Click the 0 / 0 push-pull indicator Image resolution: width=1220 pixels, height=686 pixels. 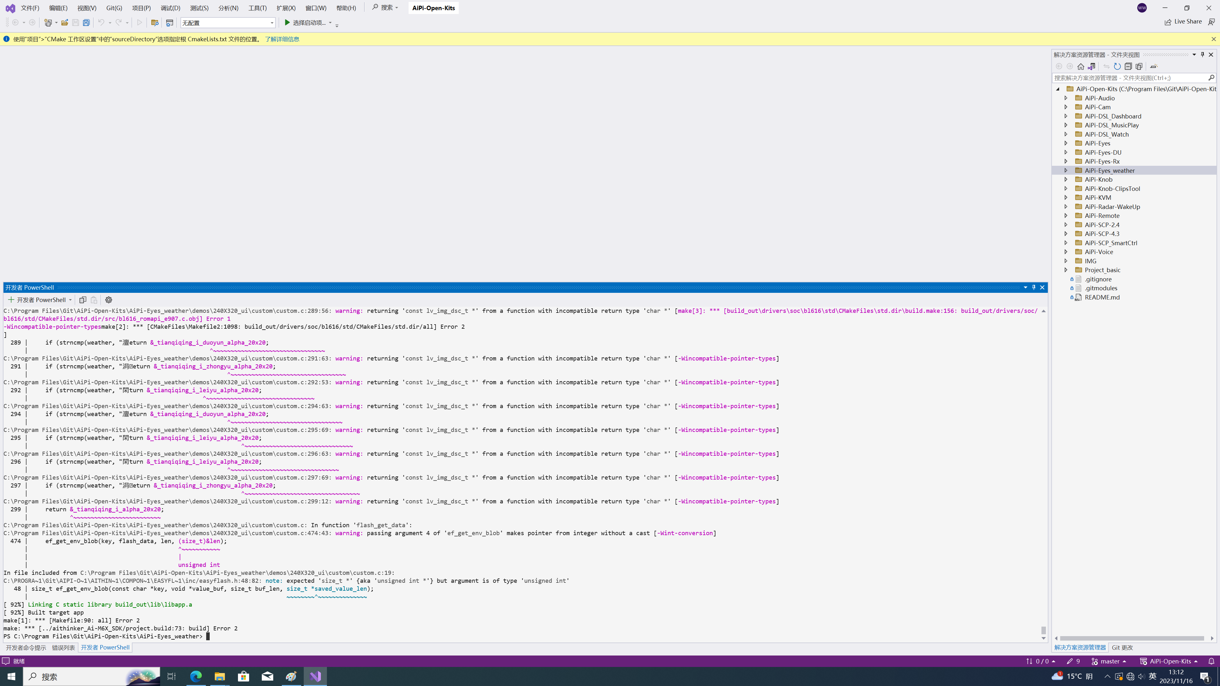(1040, 661)
